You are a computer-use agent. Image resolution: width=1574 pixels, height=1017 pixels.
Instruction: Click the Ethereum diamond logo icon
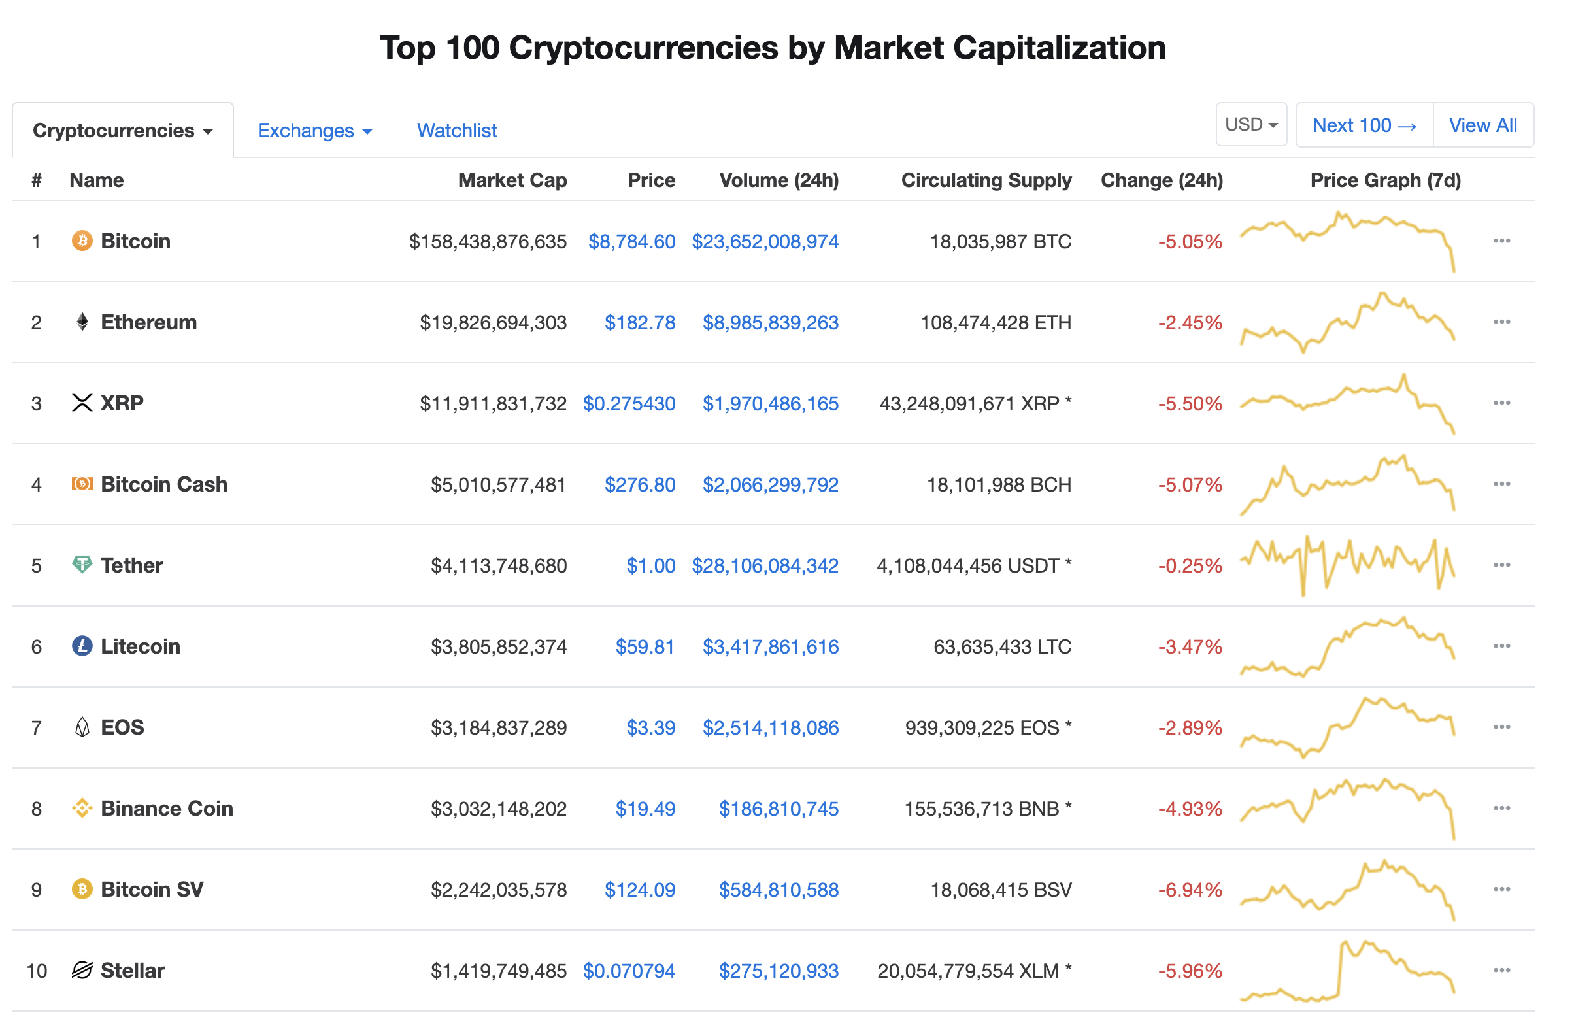pos(82,322)
